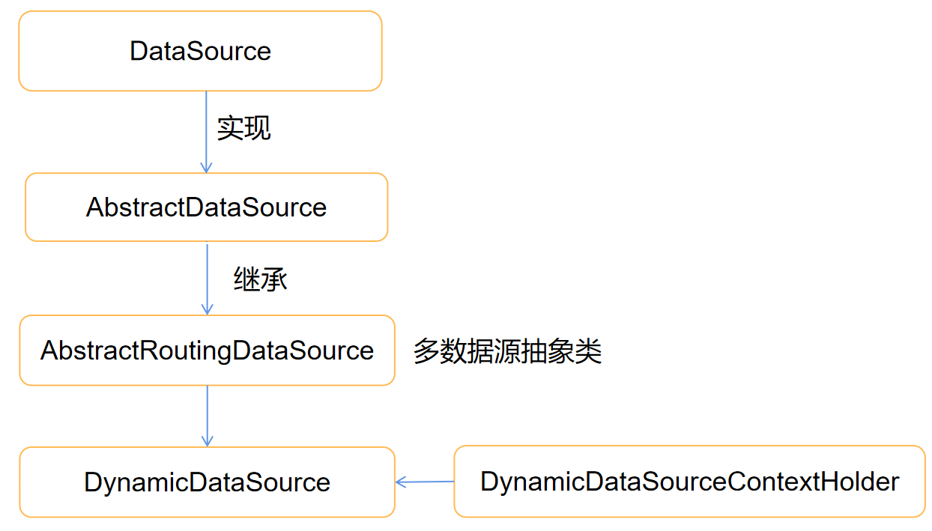
Task: Click "ContextHolder" in the rightmost box label
Action: [x=813, y=482]
